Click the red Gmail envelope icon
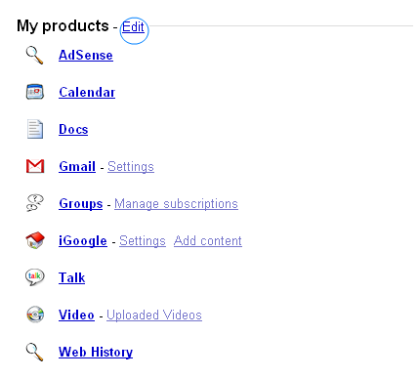The width and height of the screenshot is (420, 378). [x=35, y=166]
